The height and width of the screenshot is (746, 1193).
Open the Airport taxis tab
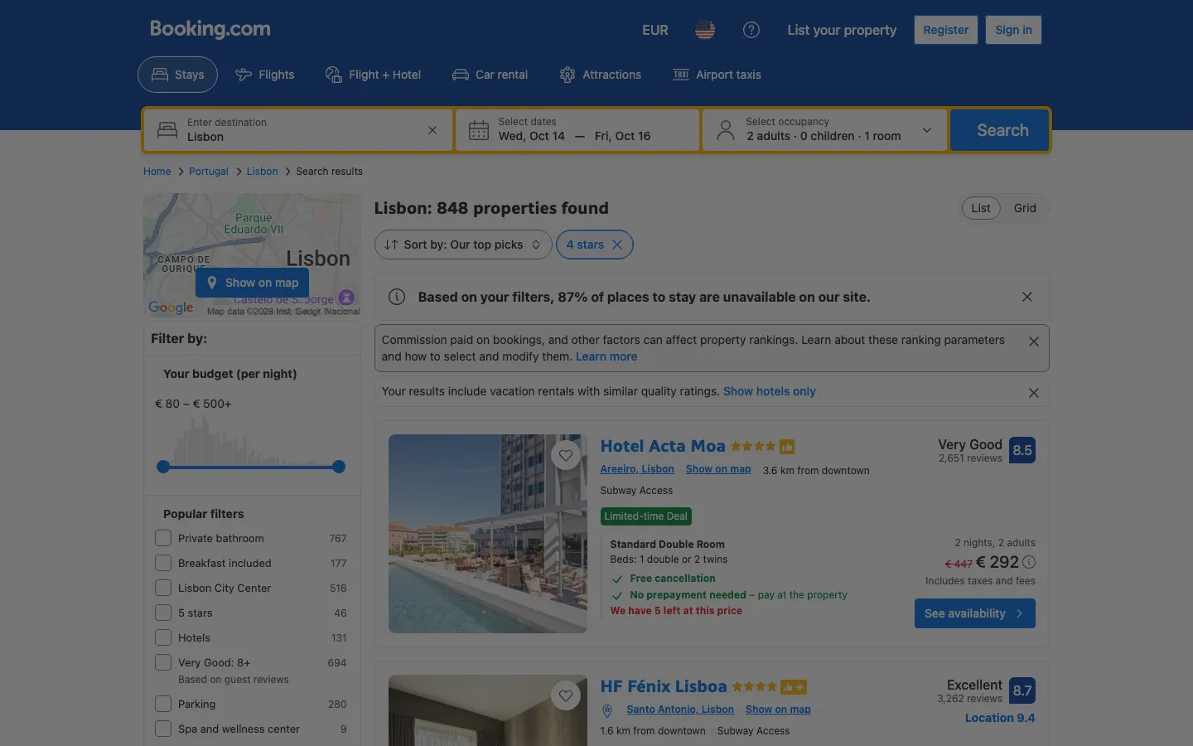(717, 75)
